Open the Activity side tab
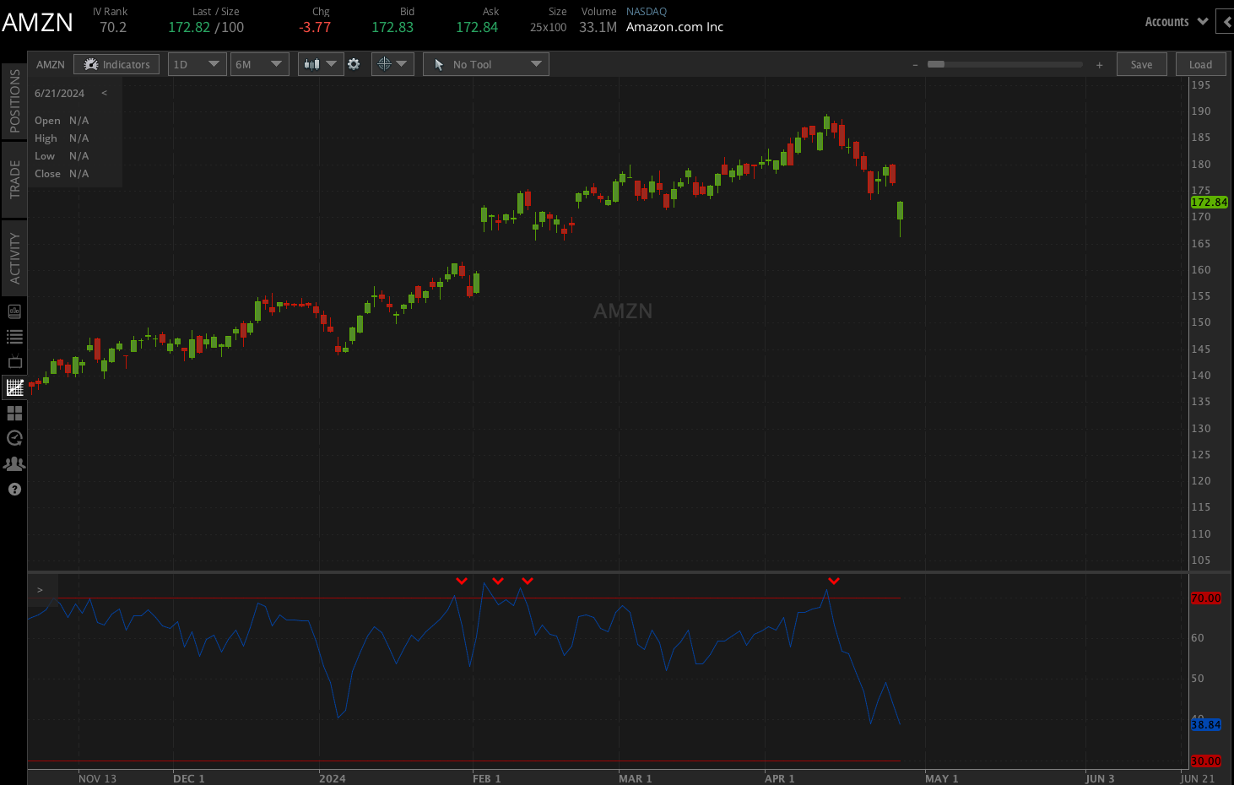 (14, 258)
